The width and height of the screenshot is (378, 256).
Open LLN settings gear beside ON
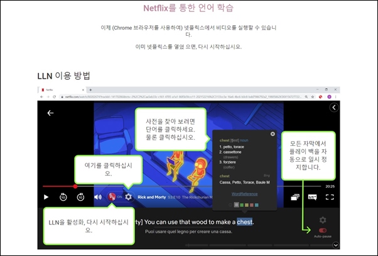(x=129, y=197)
